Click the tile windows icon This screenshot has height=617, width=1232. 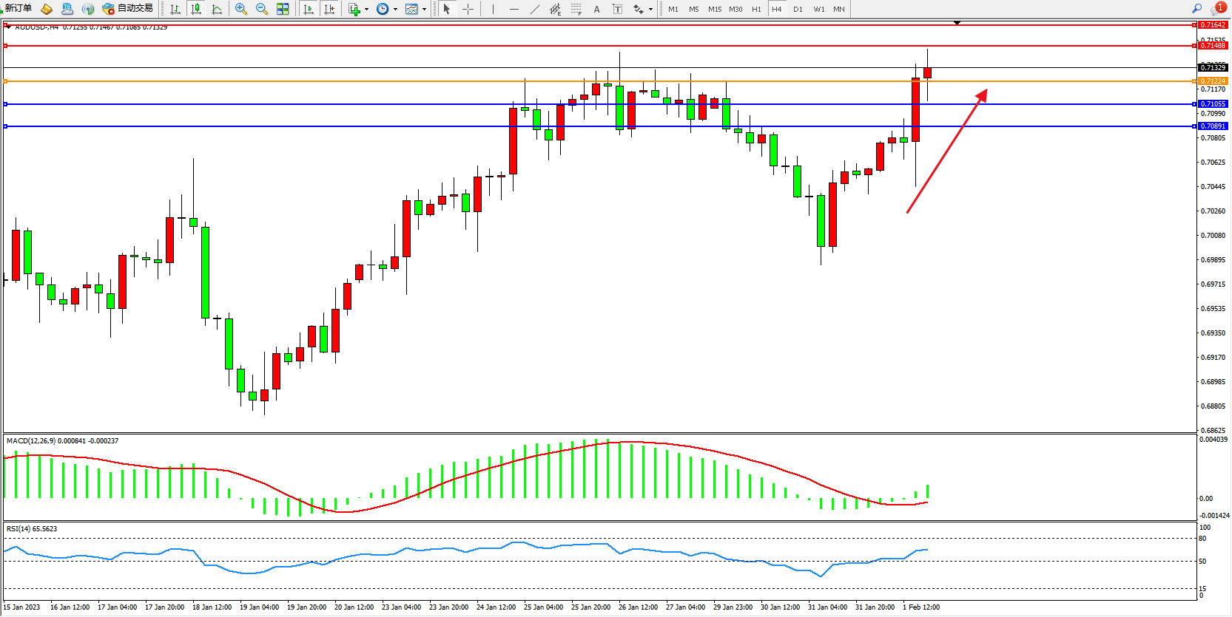pos(283,9)
